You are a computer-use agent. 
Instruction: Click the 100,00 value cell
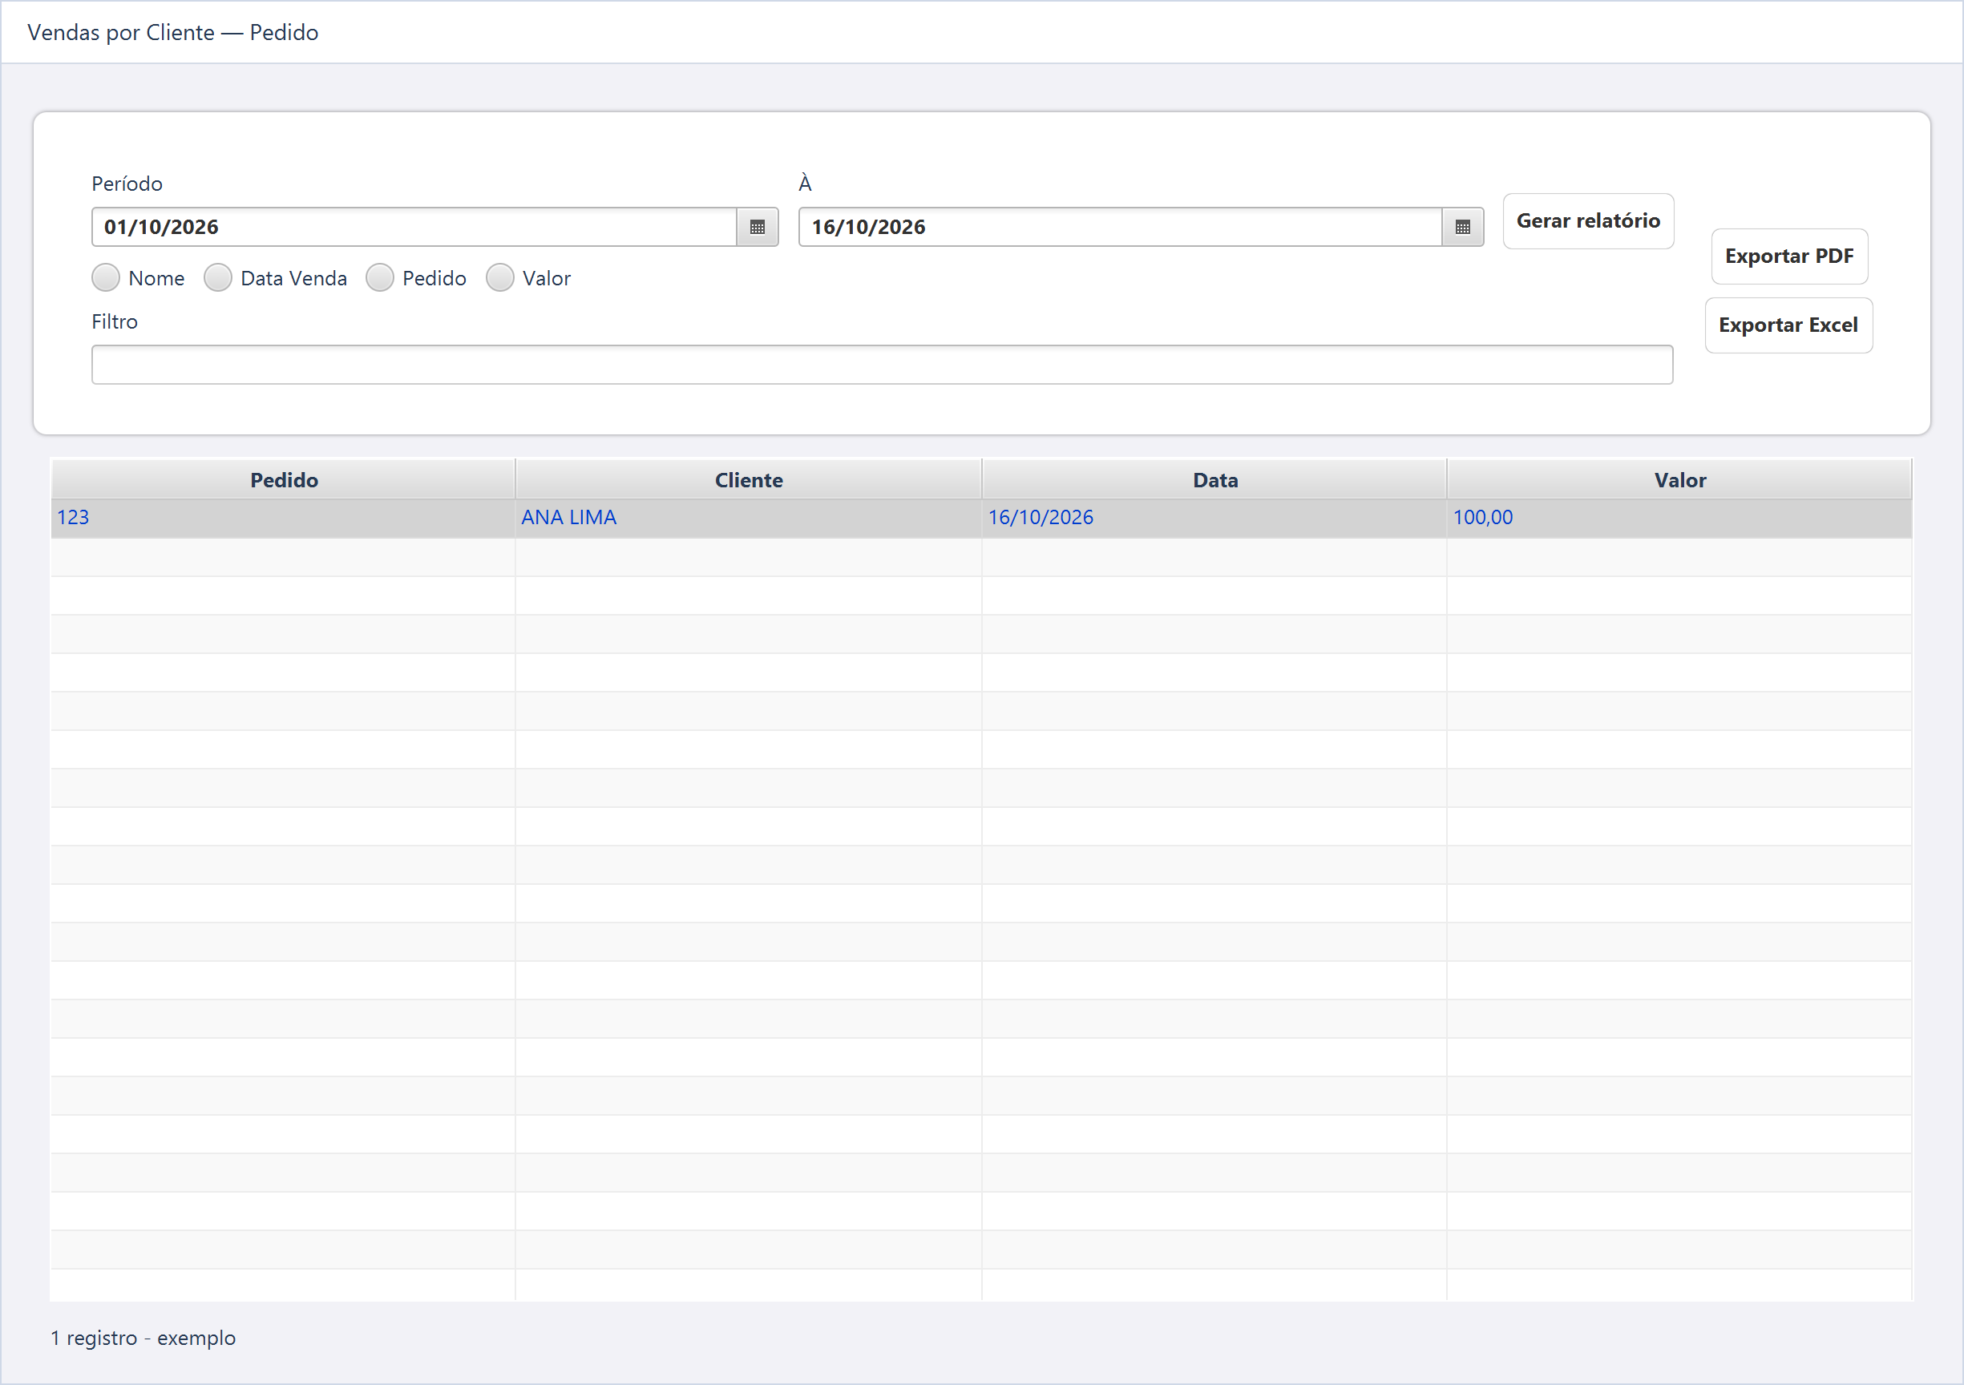(1679, 518)
